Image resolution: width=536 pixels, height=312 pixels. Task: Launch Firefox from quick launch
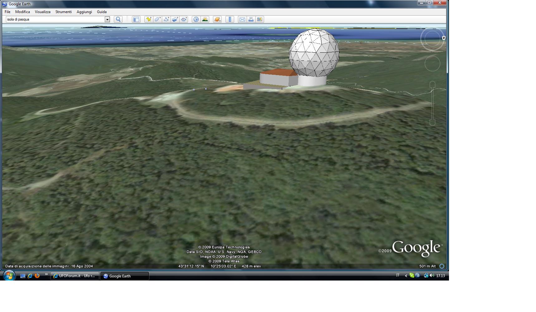37,276
